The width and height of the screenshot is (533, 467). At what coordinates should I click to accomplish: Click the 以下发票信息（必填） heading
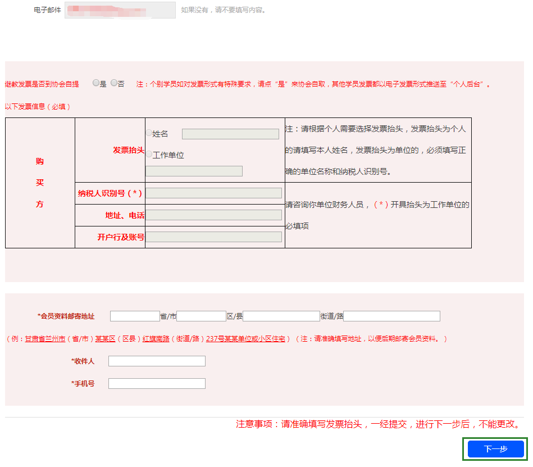coord(38,107)
